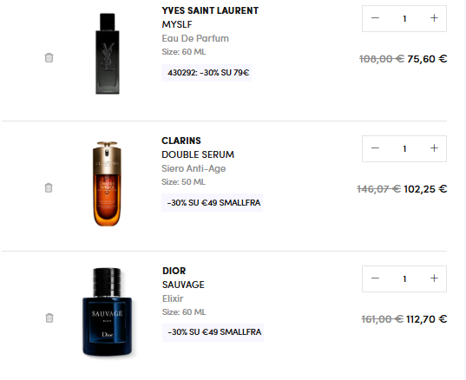Click trash icon beside Dior Sauvage
The height and width of the screenshot is (380, 466).
pyautogui.click(x=49, y=318)
